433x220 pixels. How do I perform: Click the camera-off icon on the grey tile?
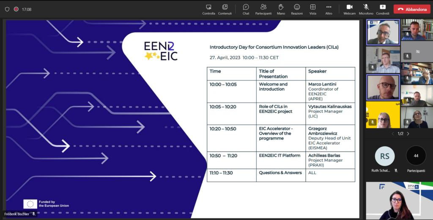[x=417, y=51]
